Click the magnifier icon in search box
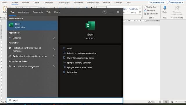Image resolution: width=186 pixels, height=105 pixels. coord(10,100)
